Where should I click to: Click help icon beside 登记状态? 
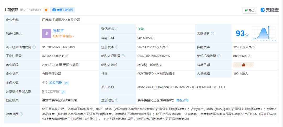(117, 29)
